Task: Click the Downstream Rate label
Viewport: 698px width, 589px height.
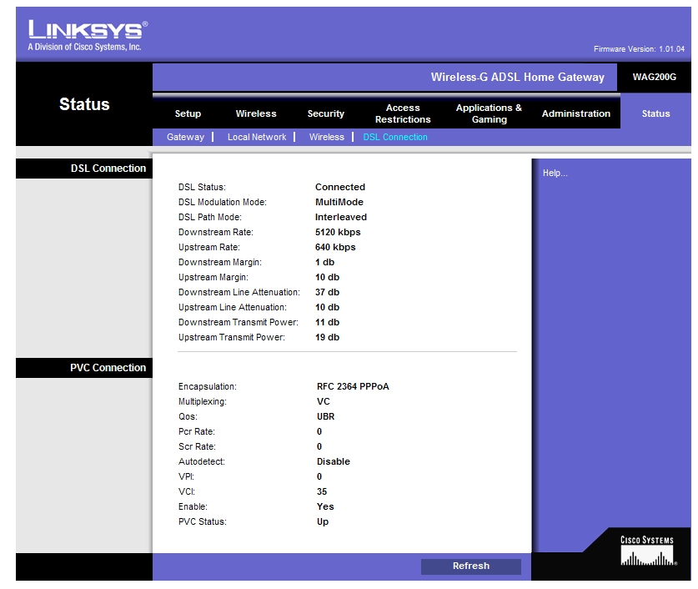Action: tap(215, 233)
